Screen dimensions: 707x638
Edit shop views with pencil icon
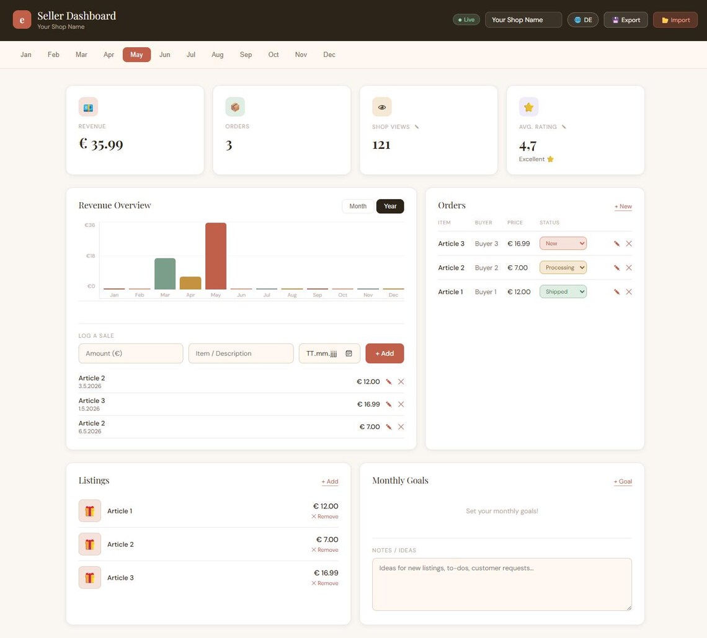click(x=417, y=126)
